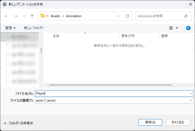Open the 整理 menu
The height and width of the screenshot is (131, 195).
click(10, 28)
